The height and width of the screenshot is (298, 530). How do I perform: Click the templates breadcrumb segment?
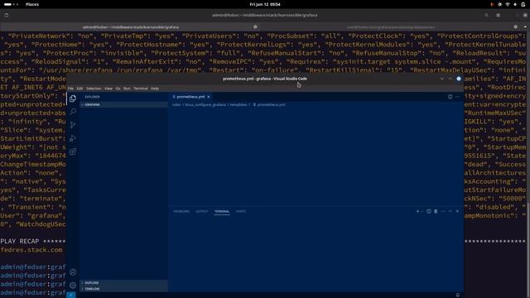click(x=238, y=105)
